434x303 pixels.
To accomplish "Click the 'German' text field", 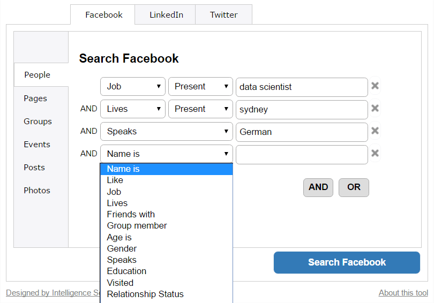I will pyautogui.click(x=302, y=132).
